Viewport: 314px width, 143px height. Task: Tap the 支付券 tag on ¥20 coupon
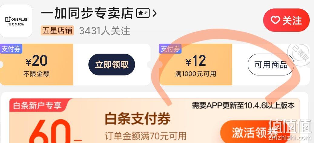[11, 49]
